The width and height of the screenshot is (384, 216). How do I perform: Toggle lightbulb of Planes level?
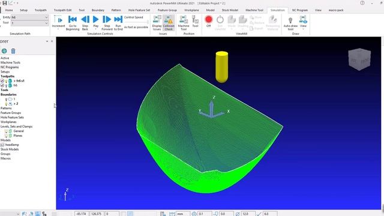click(6, 136)
